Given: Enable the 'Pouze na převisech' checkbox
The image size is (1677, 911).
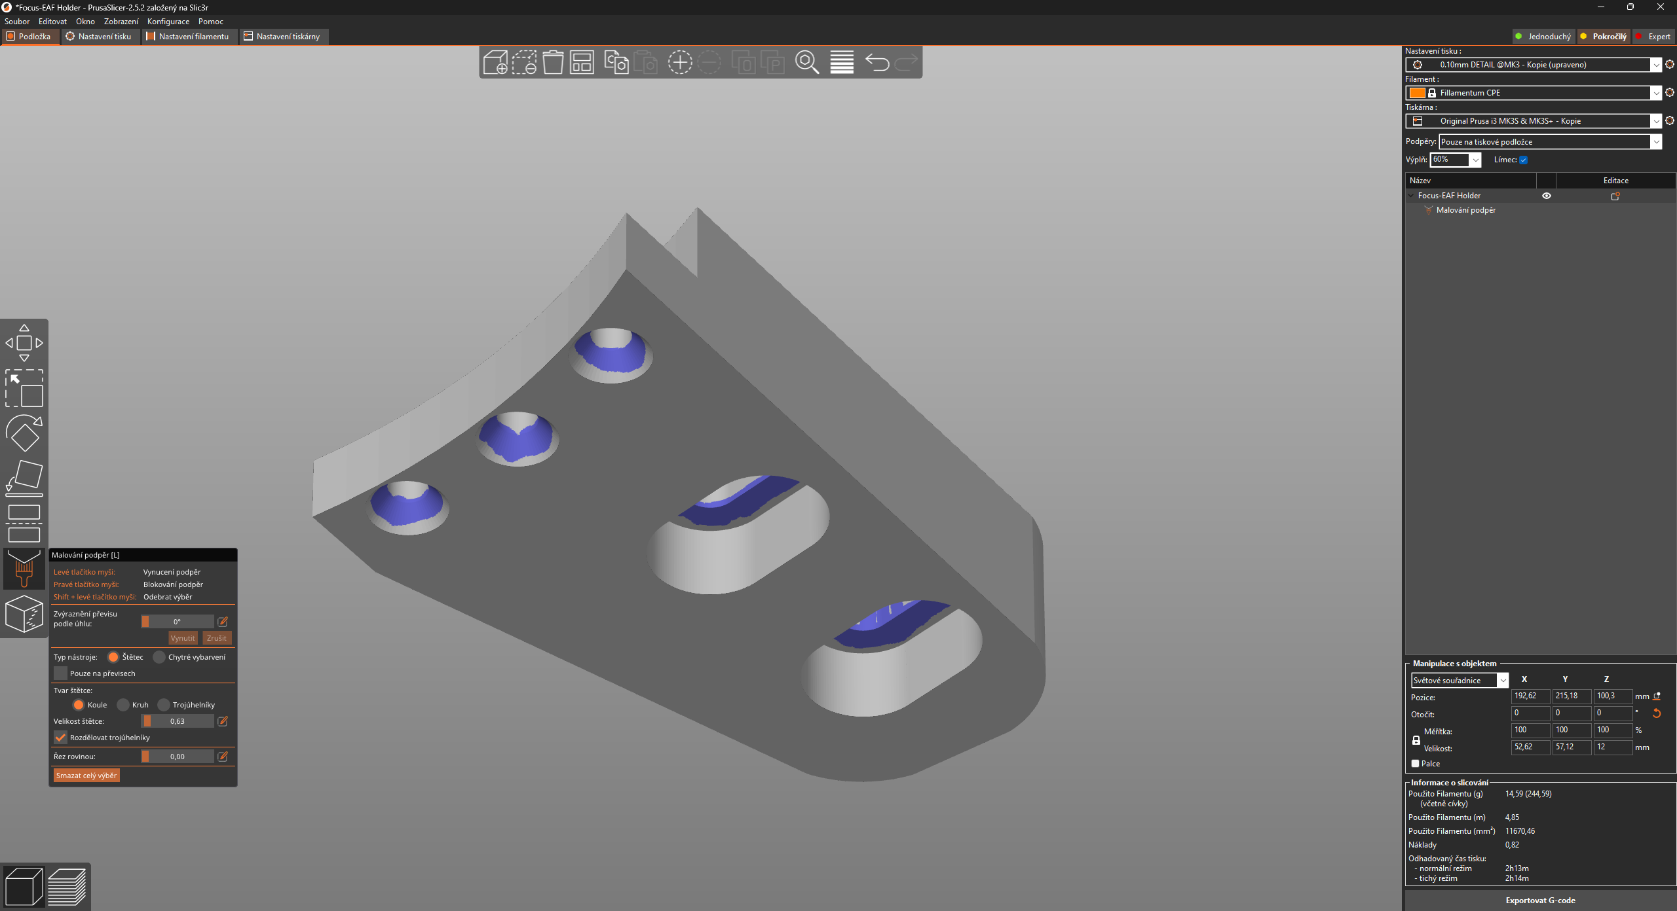Looking at the screenshot, I should coord(61,673).
